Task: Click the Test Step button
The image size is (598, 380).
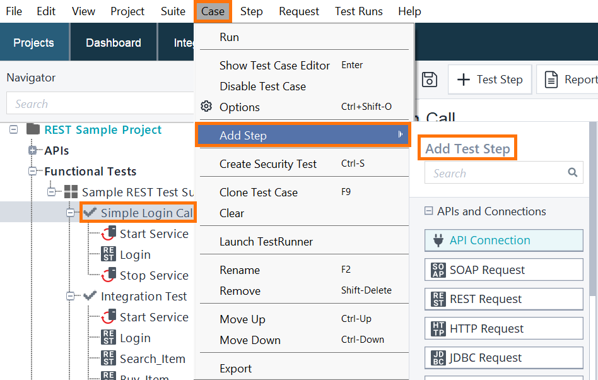Action: coord(490,79)
